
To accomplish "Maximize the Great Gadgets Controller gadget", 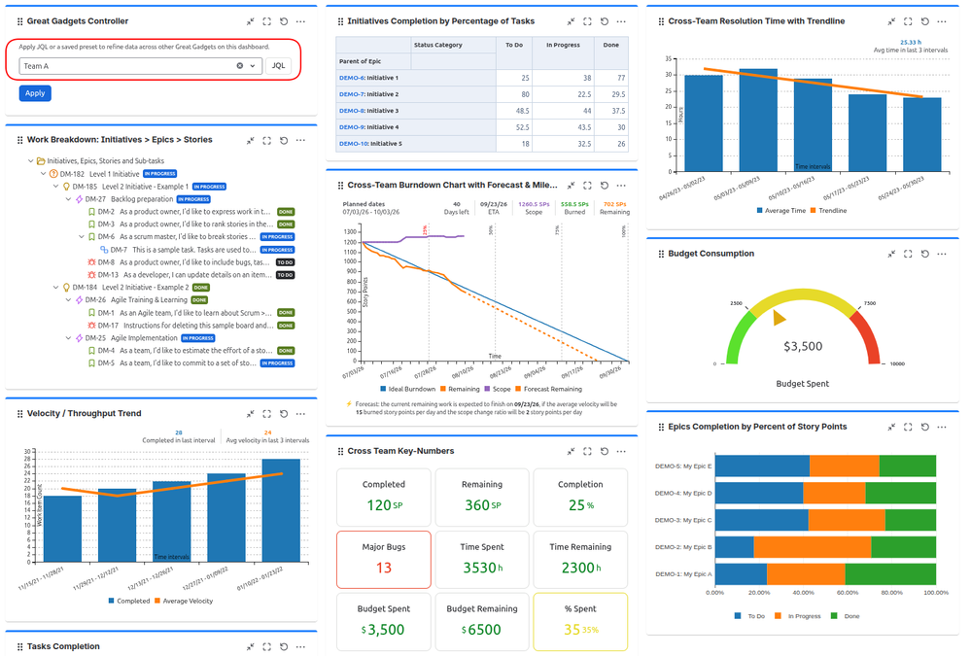I will click(x=267, y=21).
